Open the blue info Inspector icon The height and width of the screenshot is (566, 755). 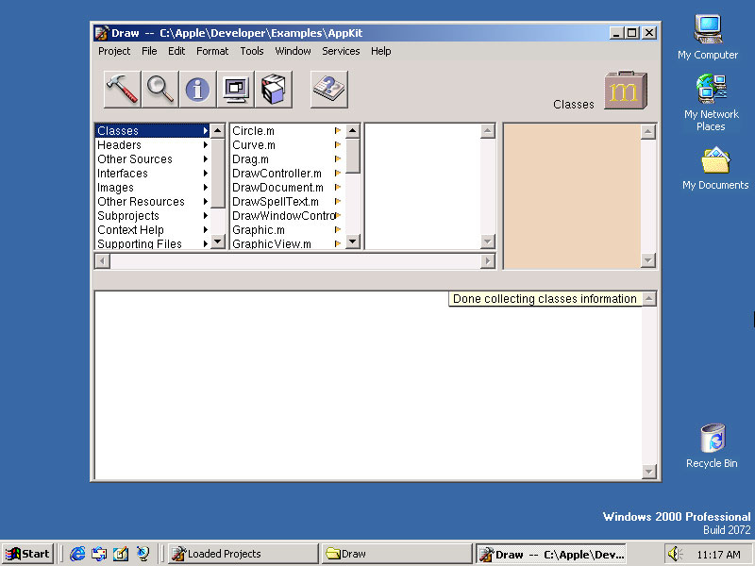click(x=197, y=90)
